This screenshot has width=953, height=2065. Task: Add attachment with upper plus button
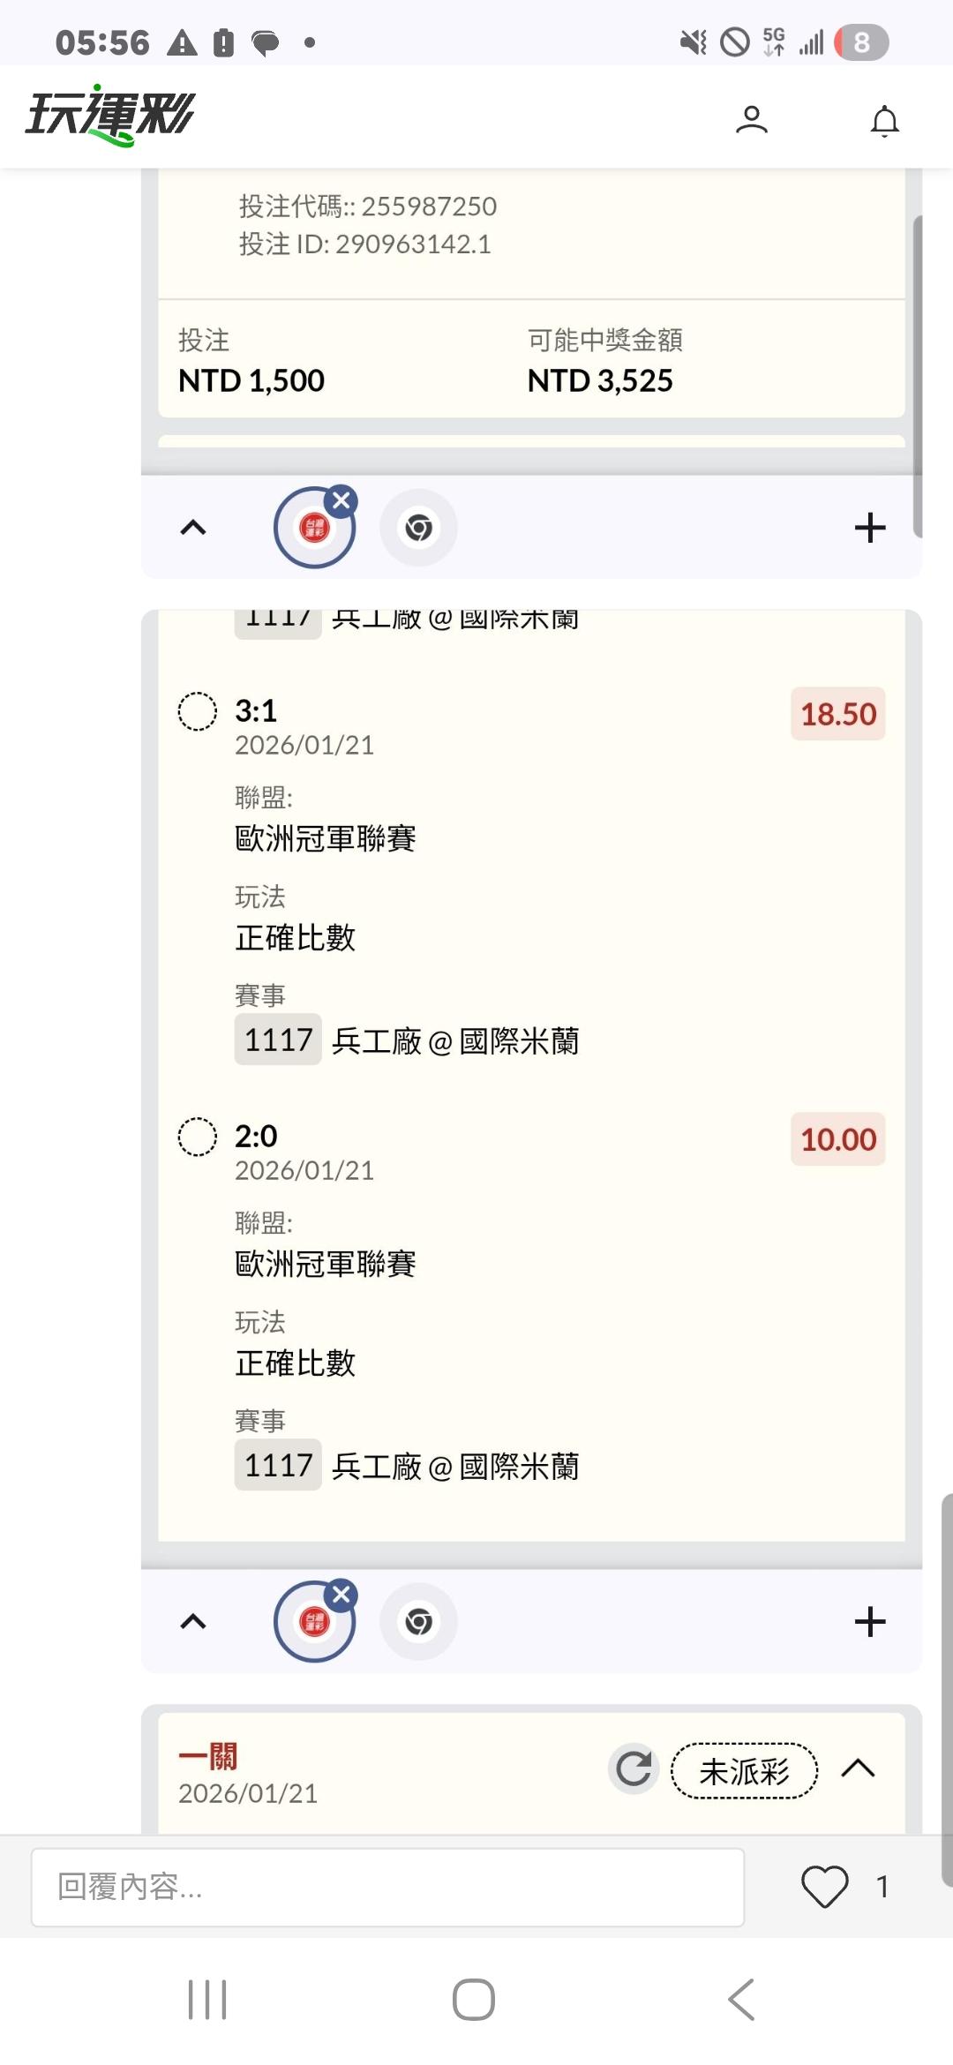pos(869,528)
